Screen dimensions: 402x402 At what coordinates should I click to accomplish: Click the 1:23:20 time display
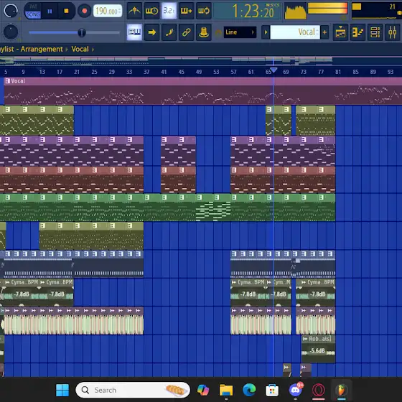click(x=253, y=11)
